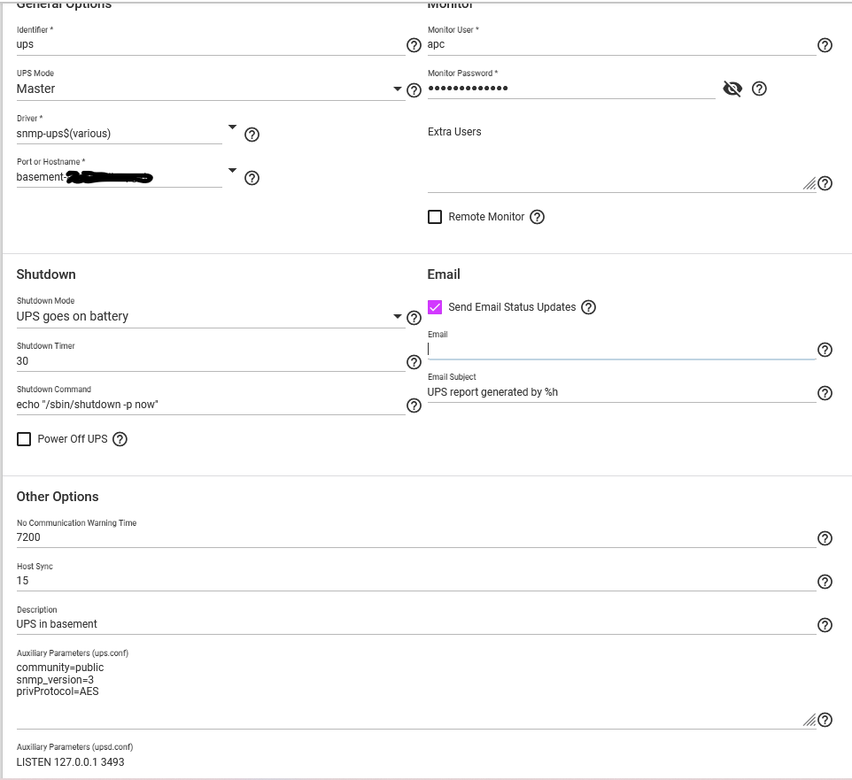Open help icon for Shutdown Command
Screen dimensions: 852x780
point(414,405)
